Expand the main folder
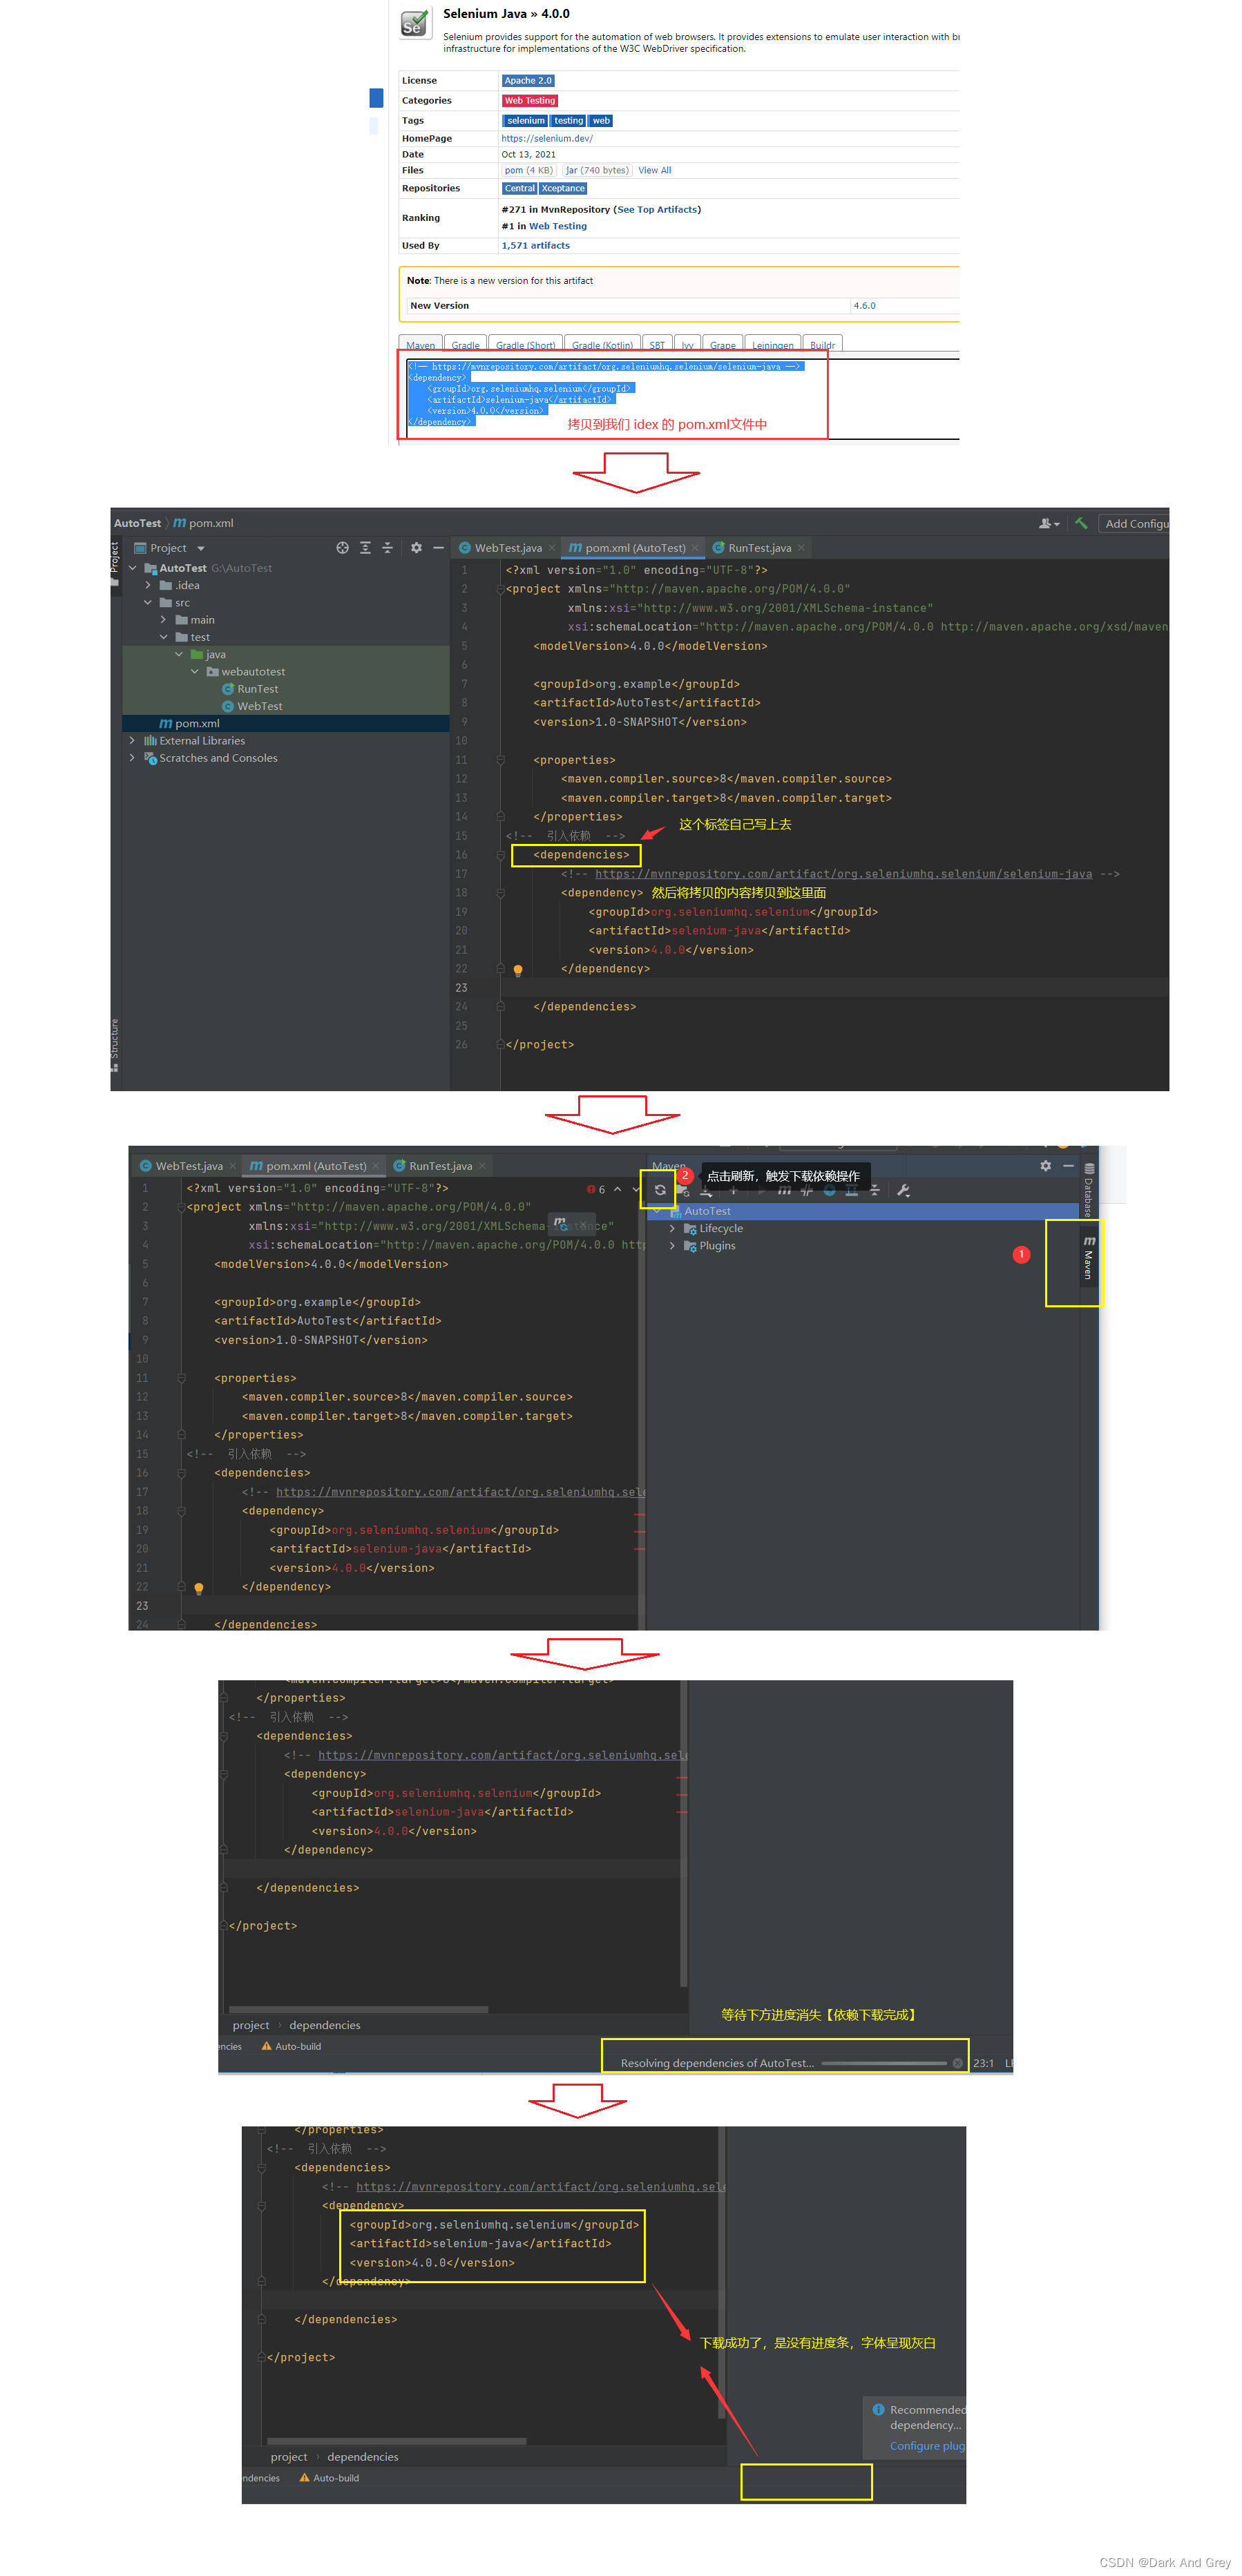The image size is (1242, 2576). pos(163,620)
